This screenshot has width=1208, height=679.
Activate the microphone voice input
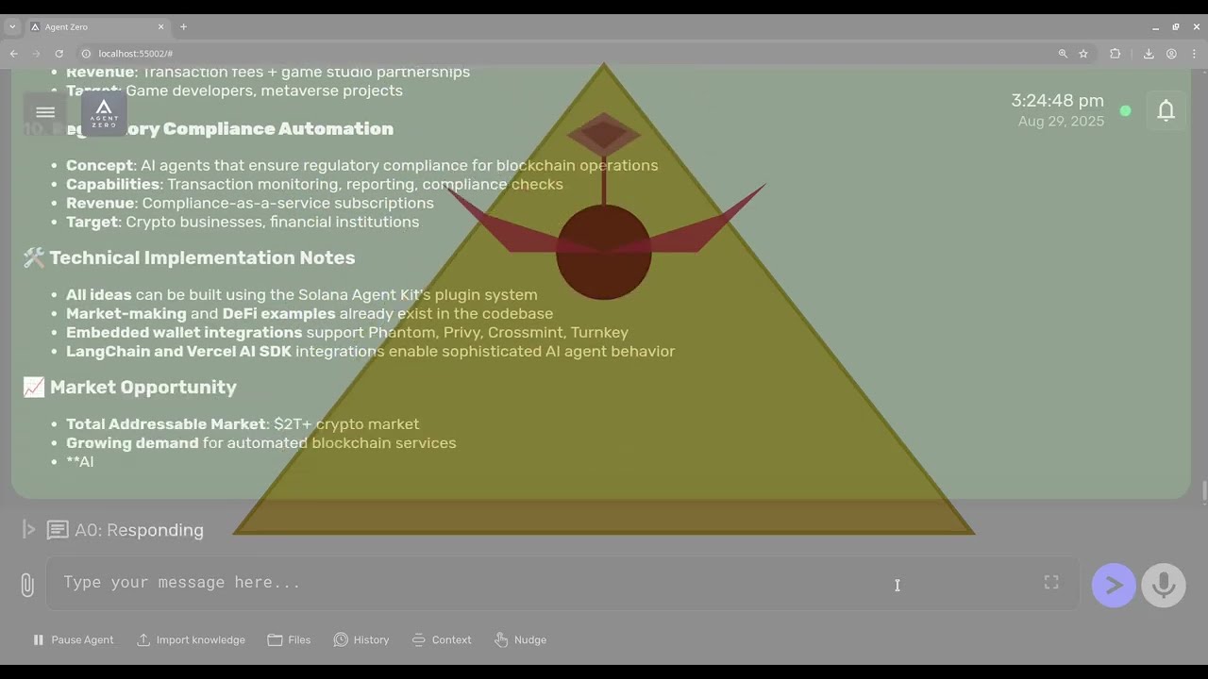pos(1163,586)
